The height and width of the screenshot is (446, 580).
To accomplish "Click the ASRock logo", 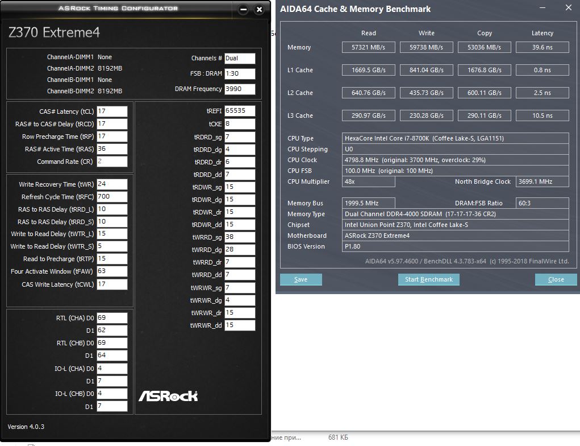I will click(x=168, y=396).
